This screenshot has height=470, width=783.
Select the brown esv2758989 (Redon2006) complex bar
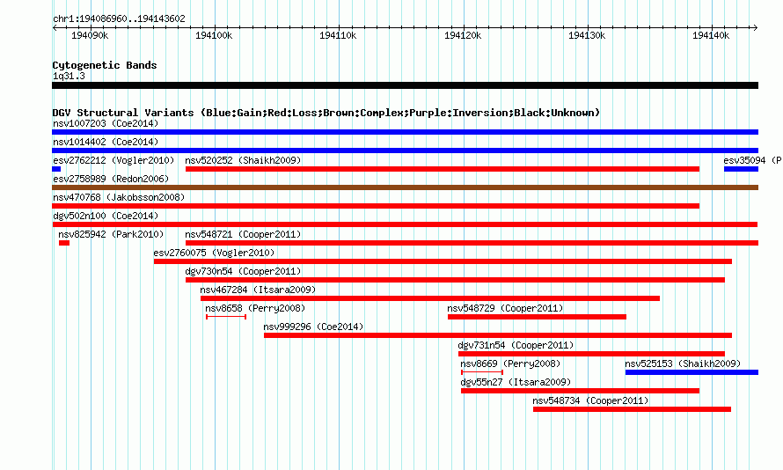(405, 187)
